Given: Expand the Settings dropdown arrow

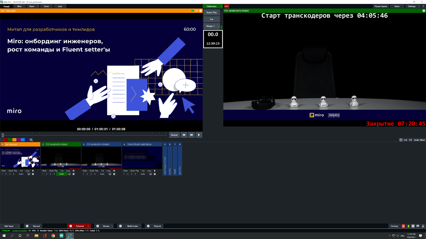Looking at the screenshot, I should click(419, 6).
